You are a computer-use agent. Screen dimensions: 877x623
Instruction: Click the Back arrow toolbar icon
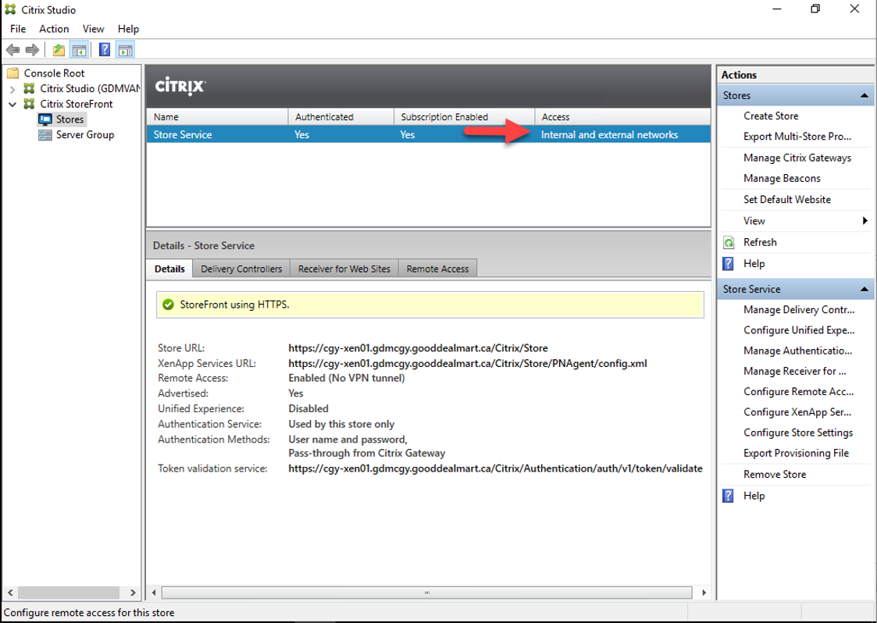click(x=12, y=50)
